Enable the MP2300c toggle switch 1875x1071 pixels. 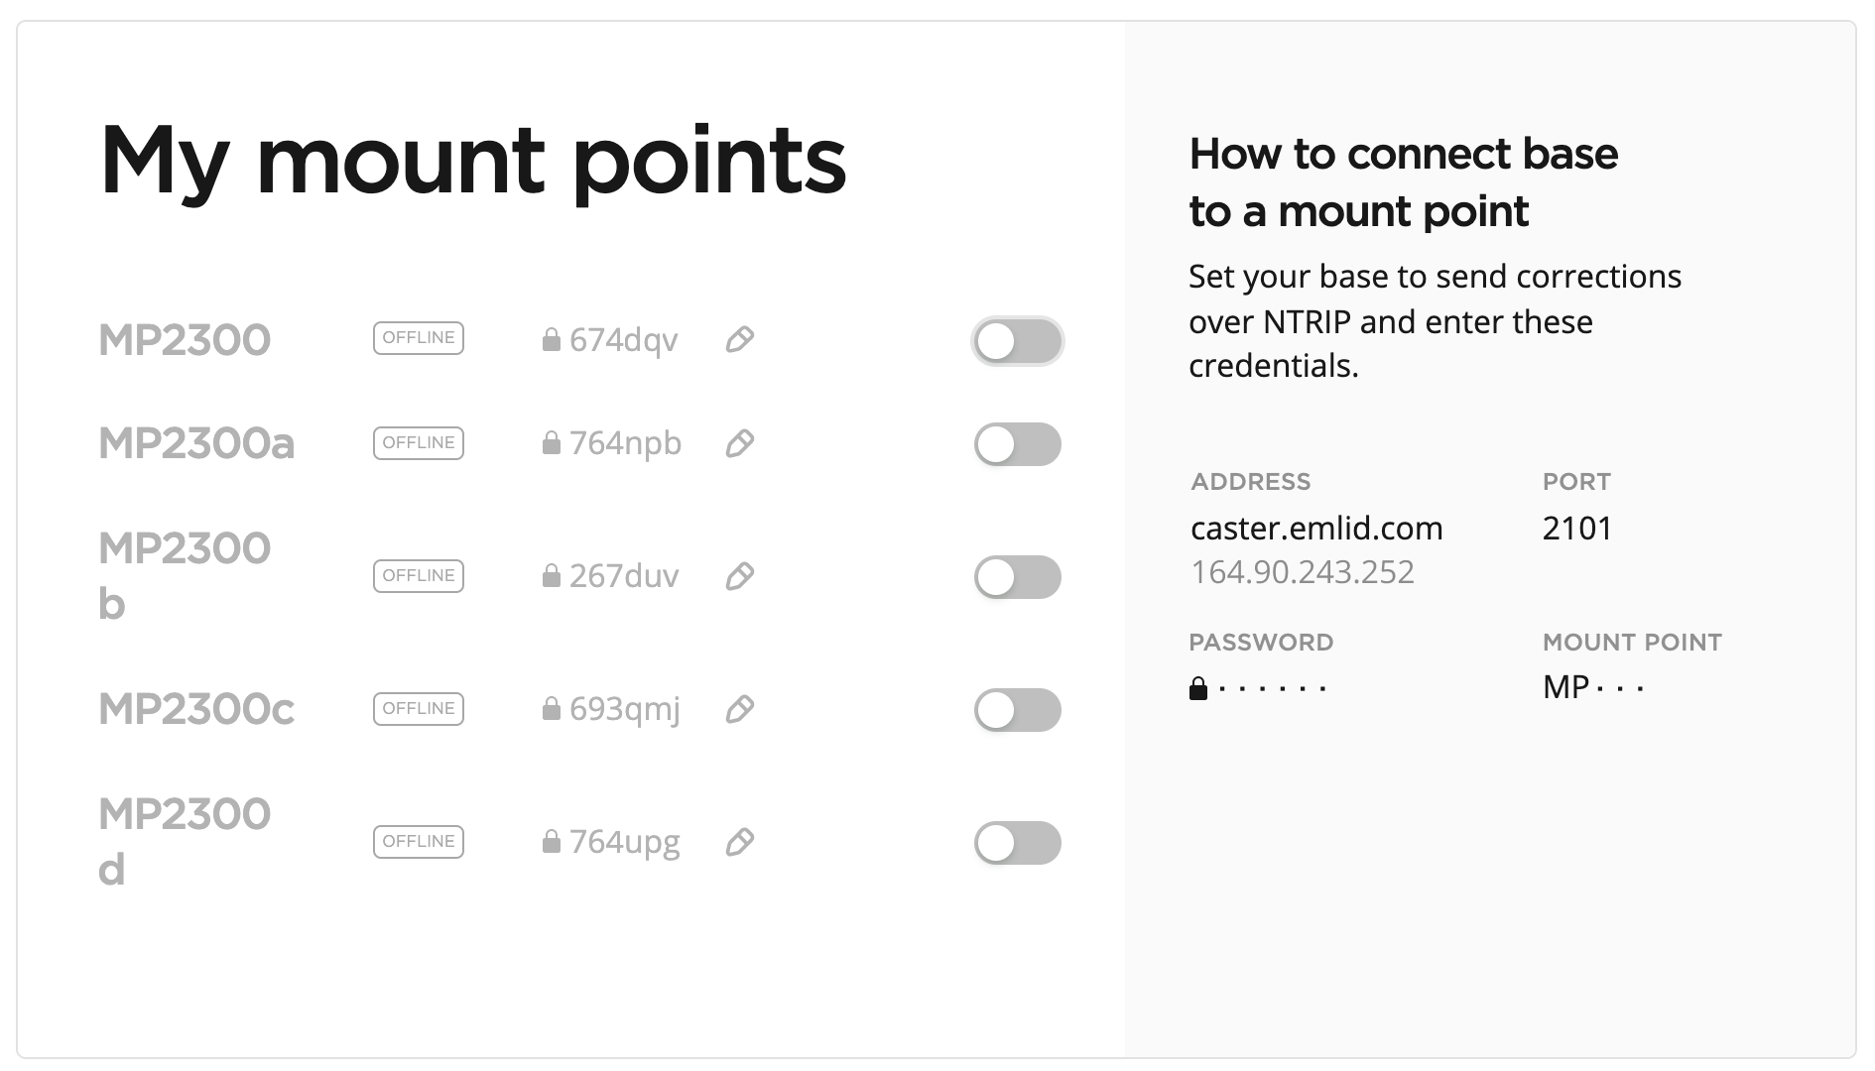1018,710
